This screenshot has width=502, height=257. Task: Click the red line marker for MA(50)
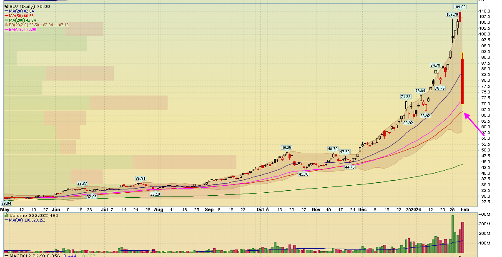click(x=6, y=16)
